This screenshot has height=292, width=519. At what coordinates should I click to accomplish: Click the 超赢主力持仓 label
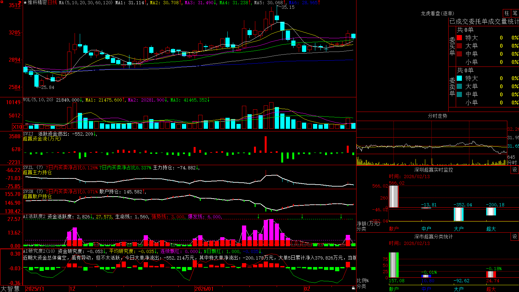pyautogui.click(x=37, y=172)
